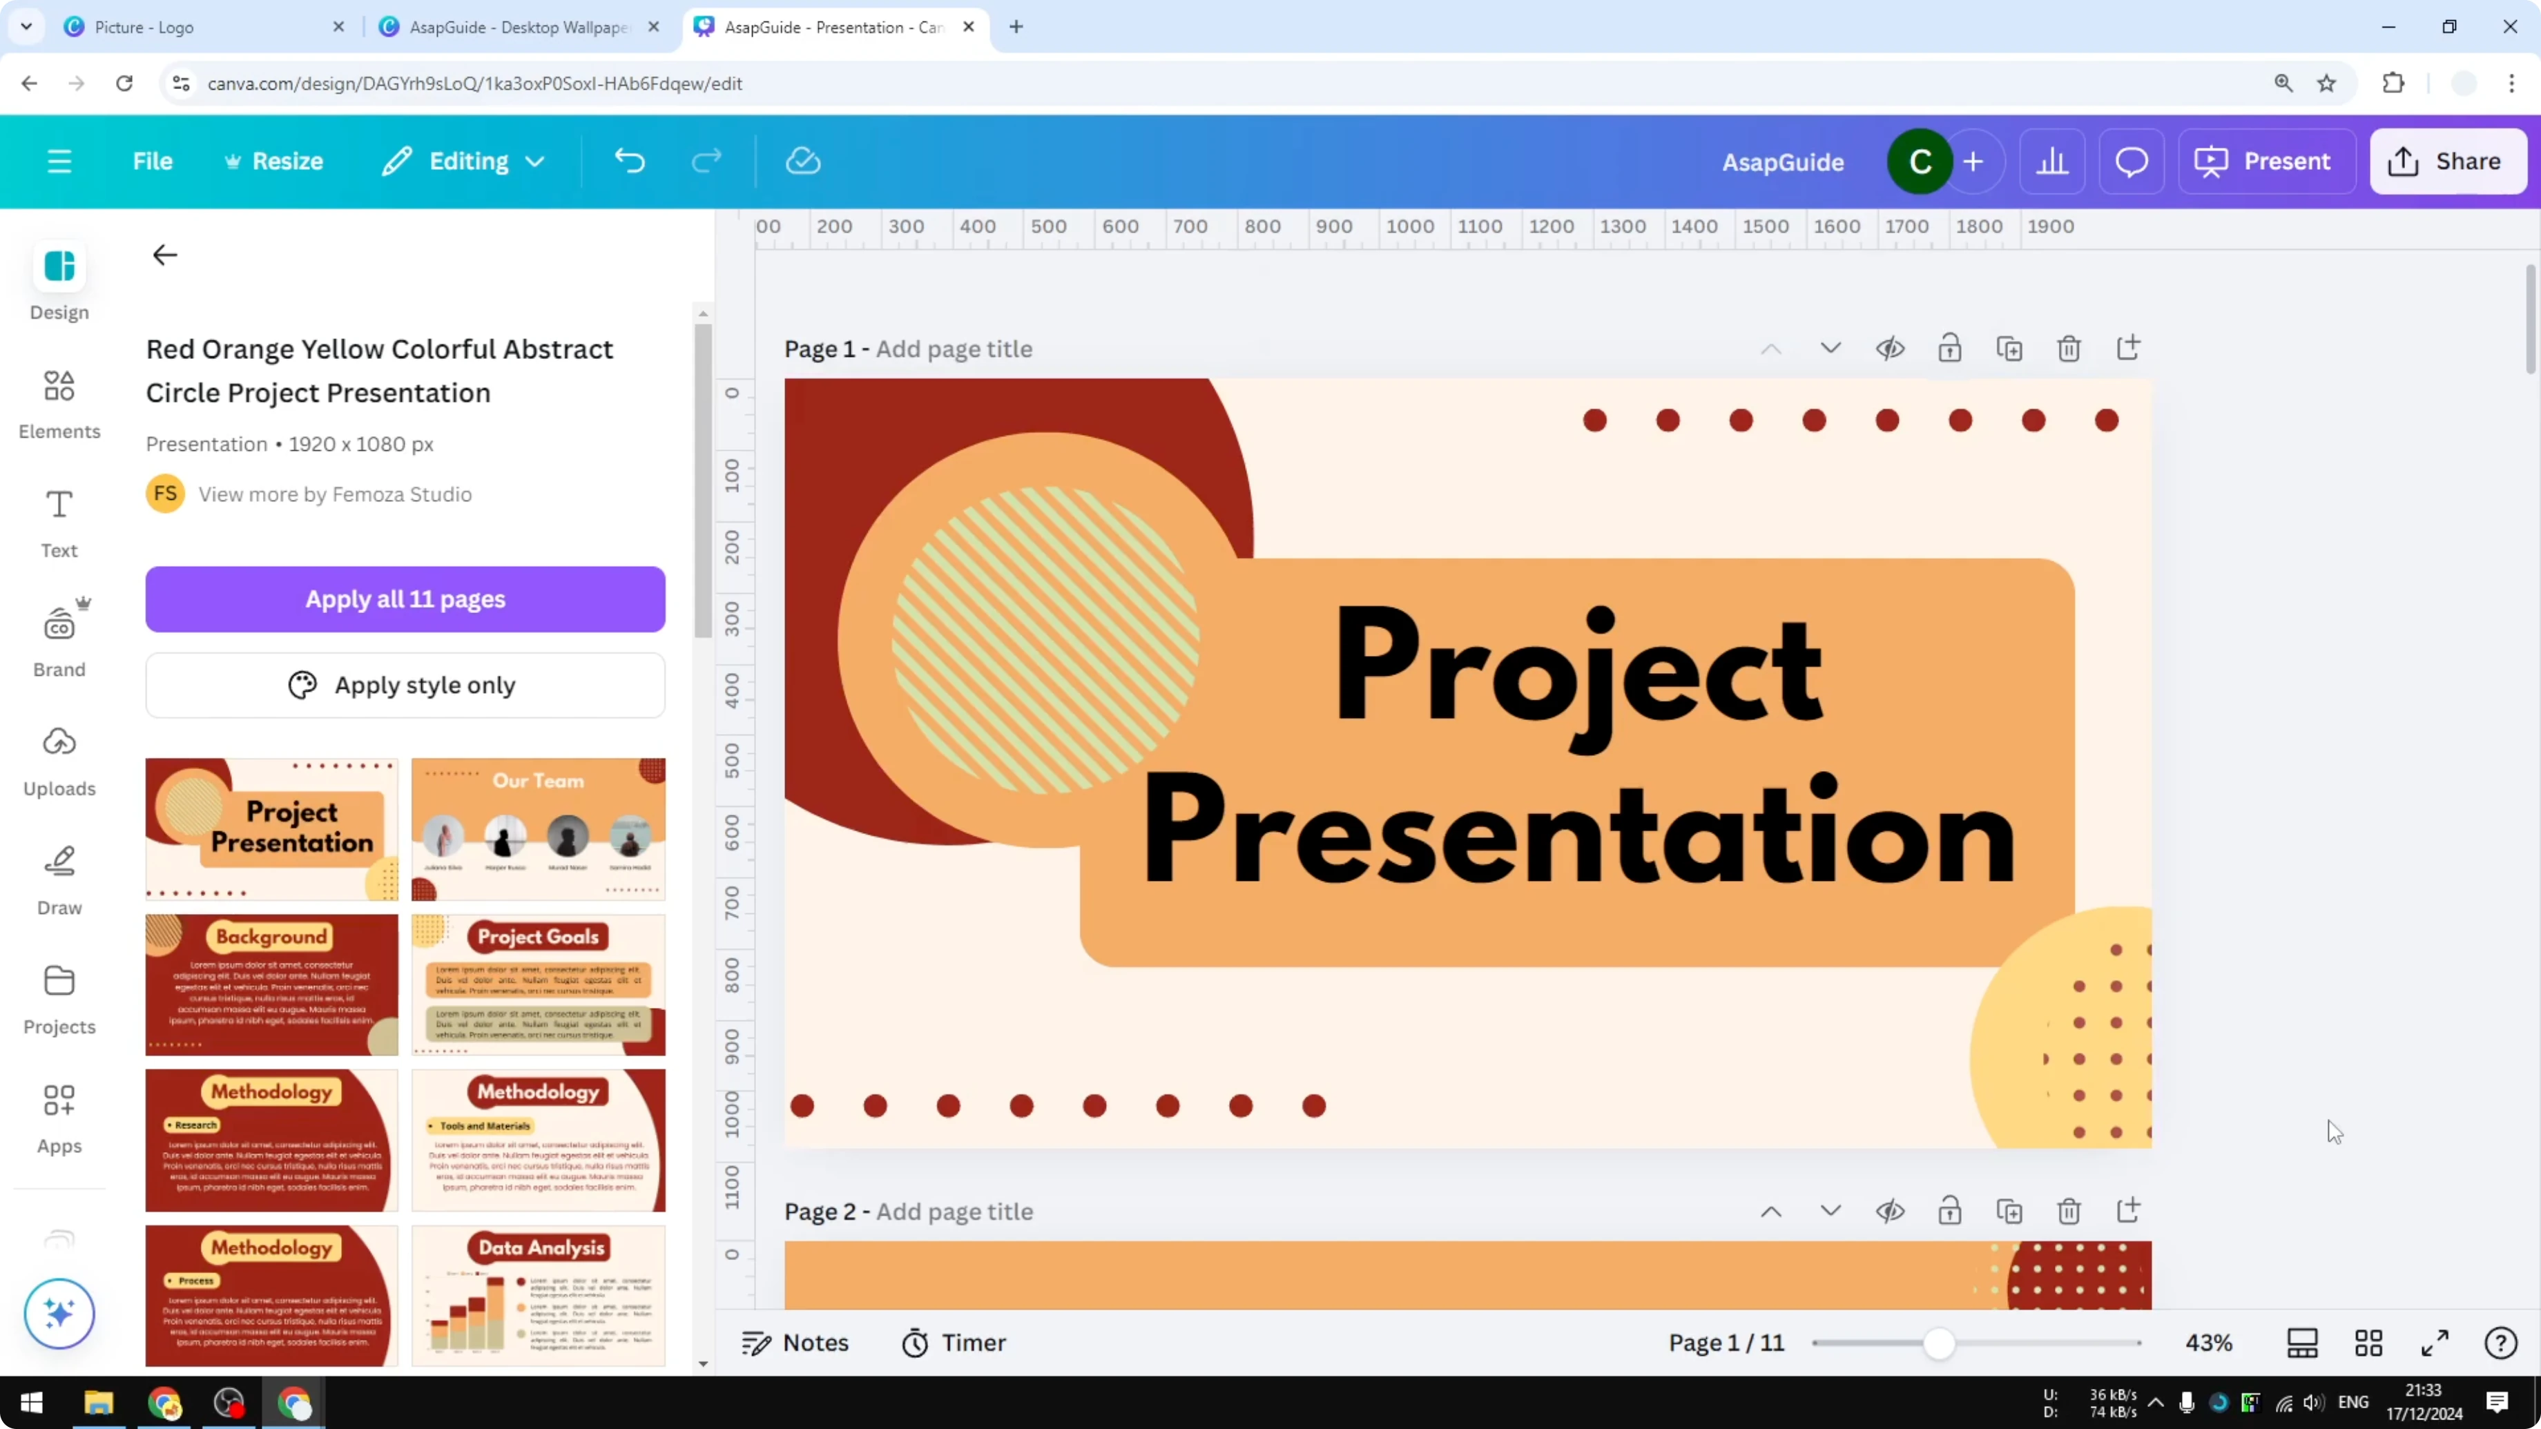Collapse Page 1 with down chevron
This screenshot has width=2541, height=1429.
(1830, 348)
